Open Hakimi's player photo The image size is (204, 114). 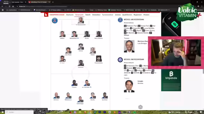coord(62,34)
